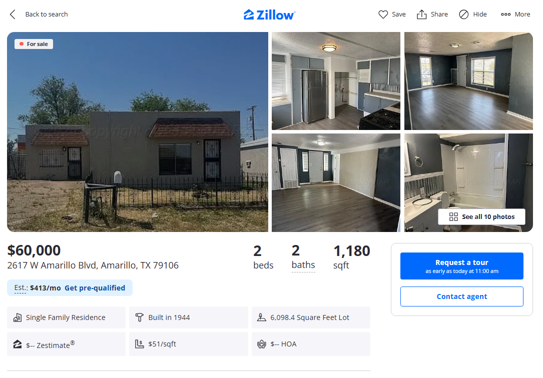Open the More three-dots menu

[x=515, y=14]
